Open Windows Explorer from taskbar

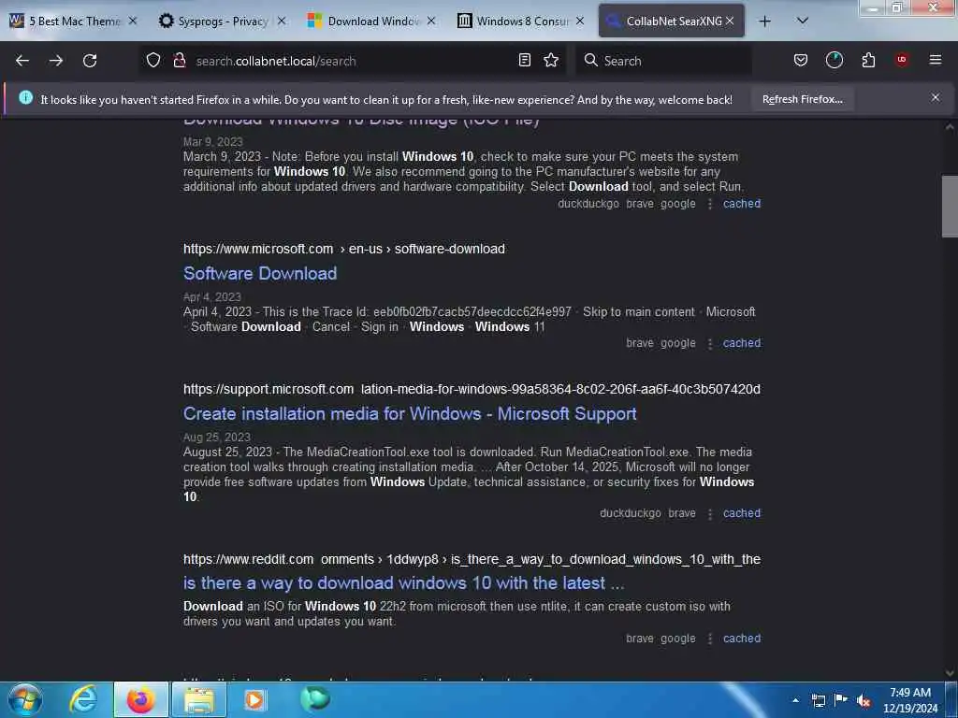[x=199, y=699]
